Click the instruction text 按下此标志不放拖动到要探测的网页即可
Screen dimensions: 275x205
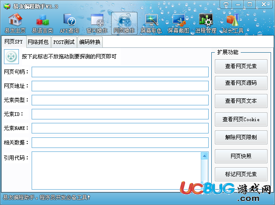[69, 57]
